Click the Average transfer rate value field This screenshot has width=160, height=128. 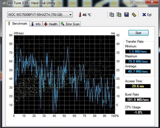[x=138, y=71]
